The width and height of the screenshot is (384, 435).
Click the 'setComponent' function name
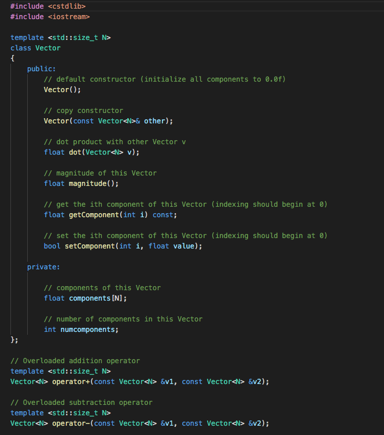click(90, 246)
